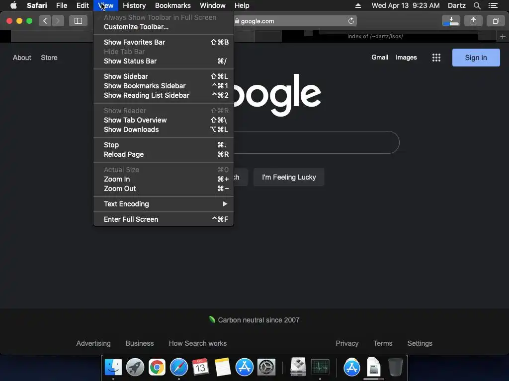Open Activity Monitor in the Dock
The height and width of the screenshot is (381, 509).
320,368
